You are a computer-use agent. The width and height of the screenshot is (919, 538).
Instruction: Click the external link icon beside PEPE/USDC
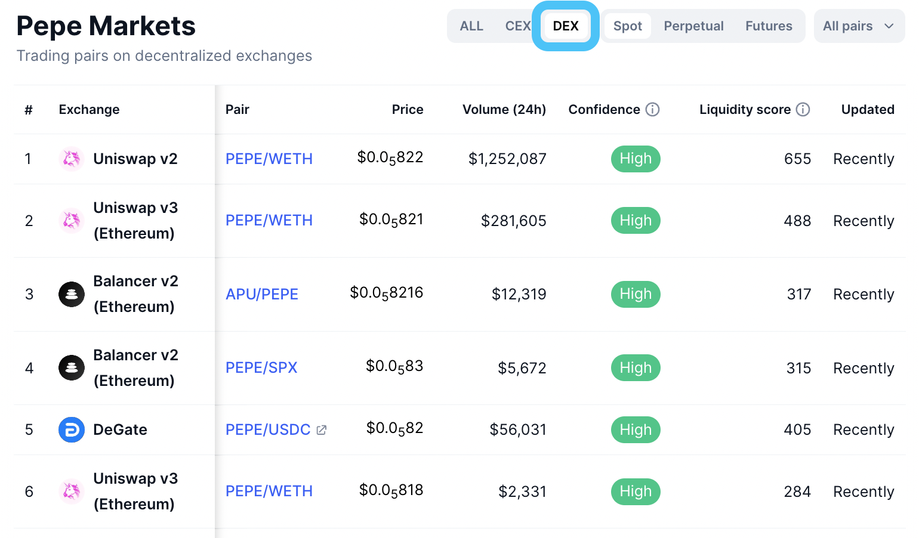coord(322,429)
